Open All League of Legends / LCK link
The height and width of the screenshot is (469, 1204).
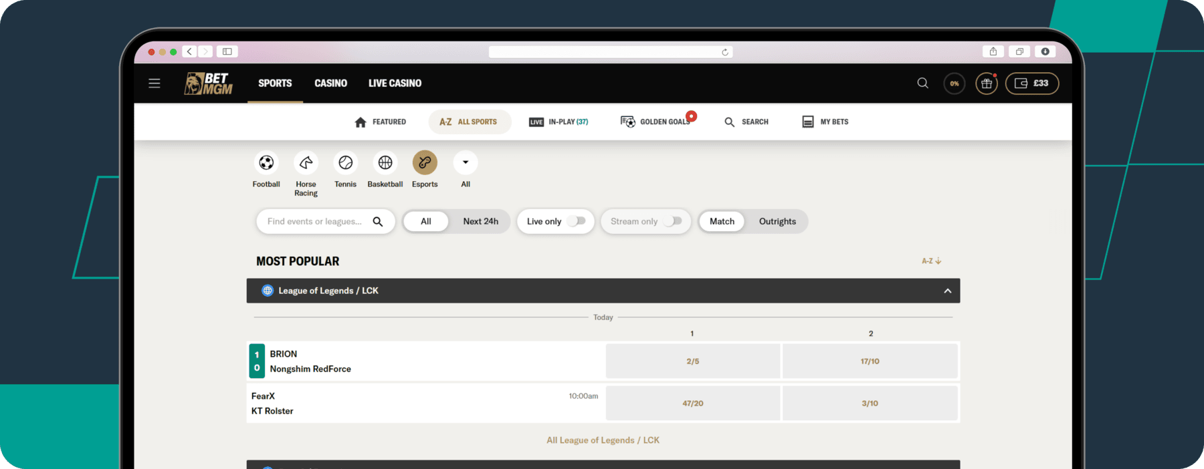click(x=603, y=440)
